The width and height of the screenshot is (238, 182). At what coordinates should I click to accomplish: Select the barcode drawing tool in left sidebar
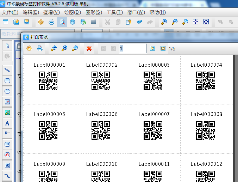tap(7, 144)
